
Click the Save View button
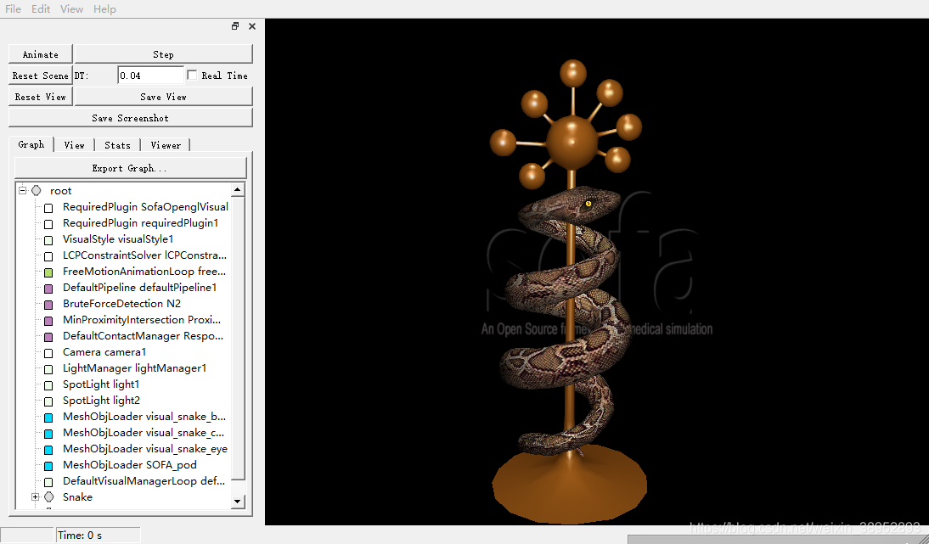pos(164,97)
